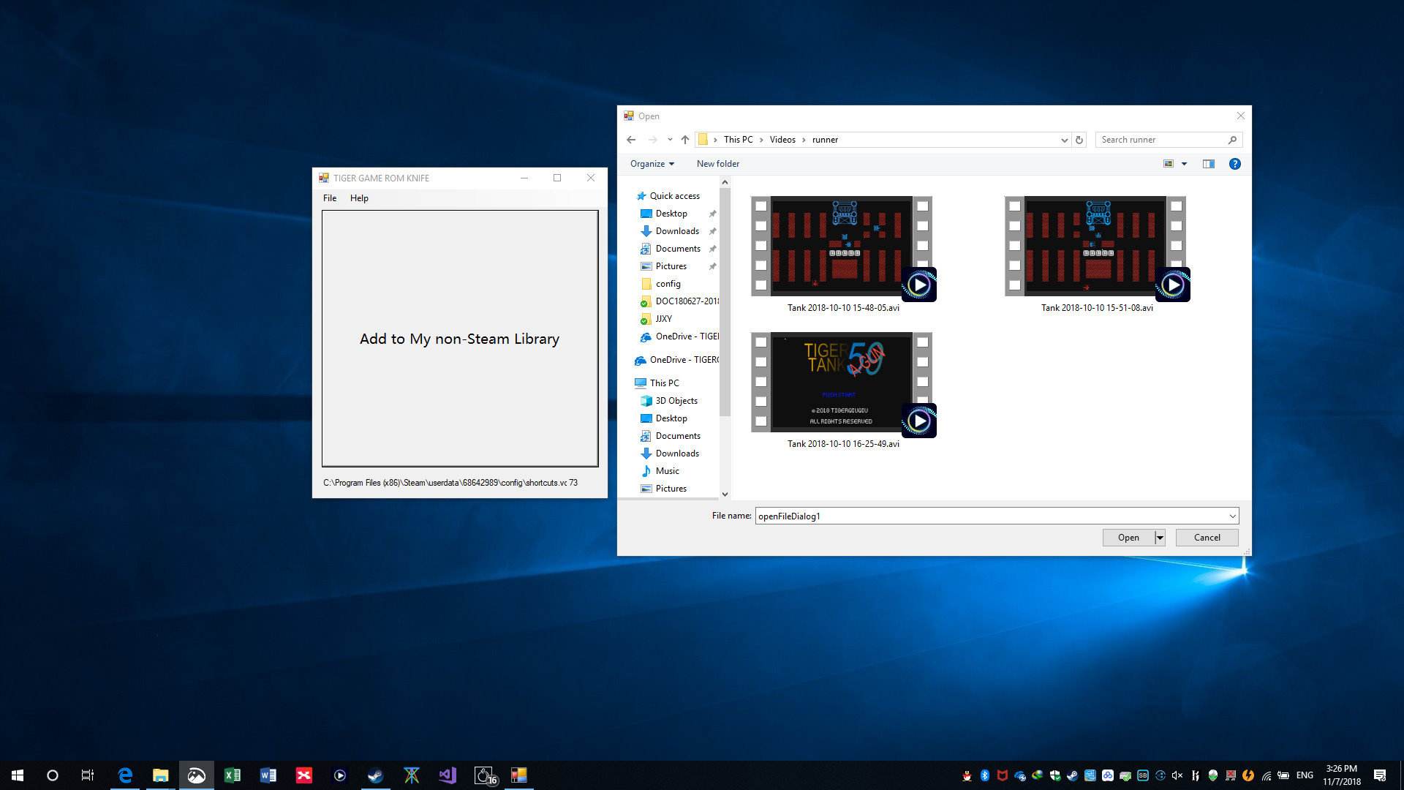Open the Help question-mark icon in the dialog
This screenshot has width=1404, height=790.
[x=1235, y=164]
